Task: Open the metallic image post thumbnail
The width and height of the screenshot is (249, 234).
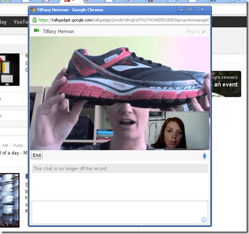Action: click(x=10, y=200)
